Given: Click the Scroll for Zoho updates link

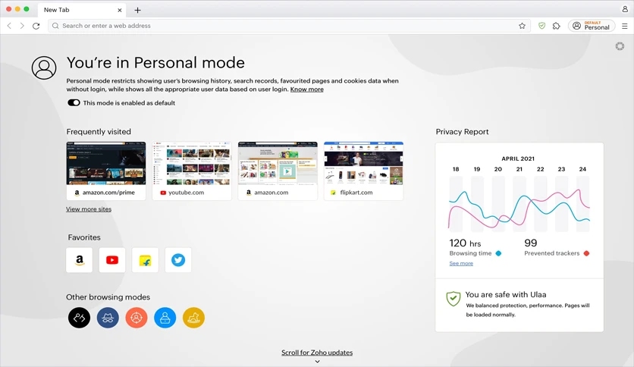Looking at the screenshot, I should coord(317,353).
